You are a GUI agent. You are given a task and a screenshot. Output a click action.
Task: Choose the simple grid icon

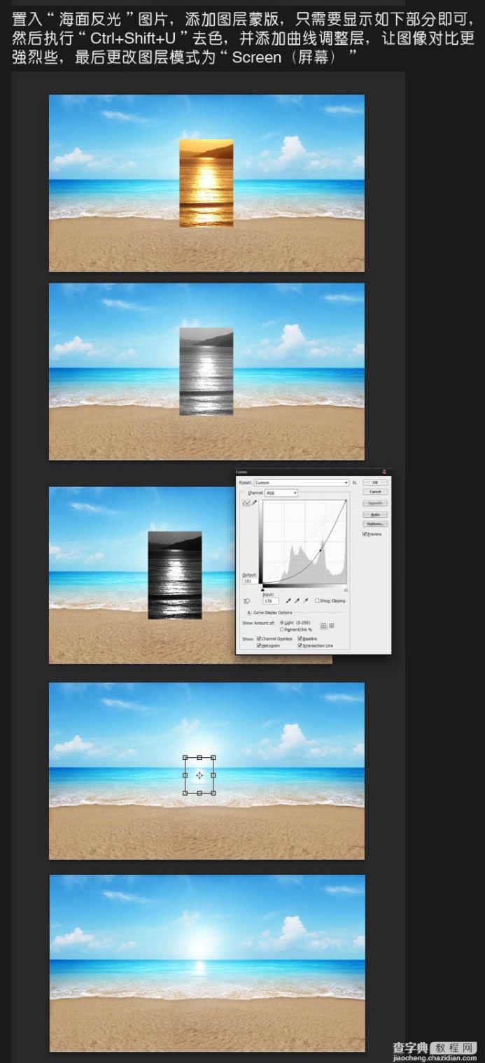[323, 626]
